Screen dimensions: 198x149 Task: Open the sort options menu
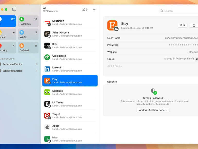coord(85,10)
